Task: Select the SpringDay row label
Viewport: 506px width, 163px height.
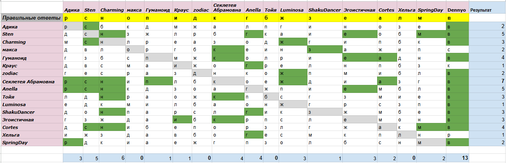Action: [32, 143]
